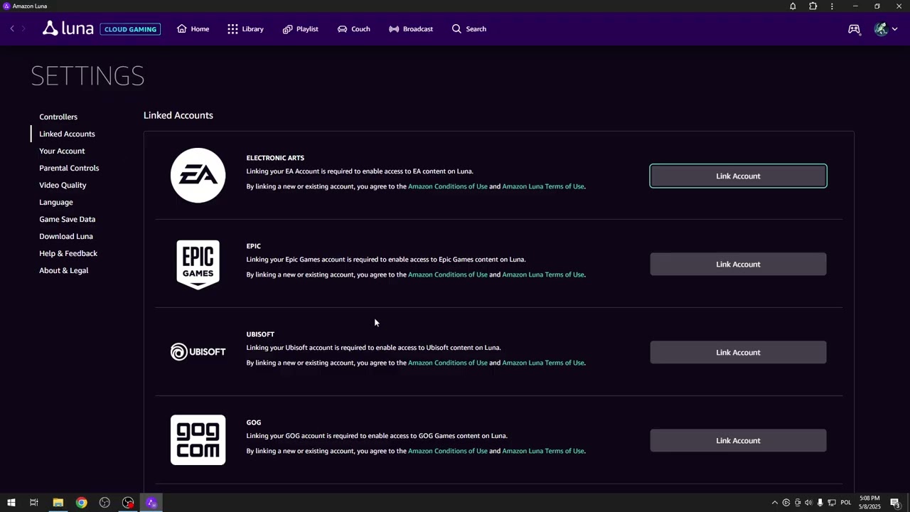Expand the profile dropdown chevron

[x=894, y=29]
